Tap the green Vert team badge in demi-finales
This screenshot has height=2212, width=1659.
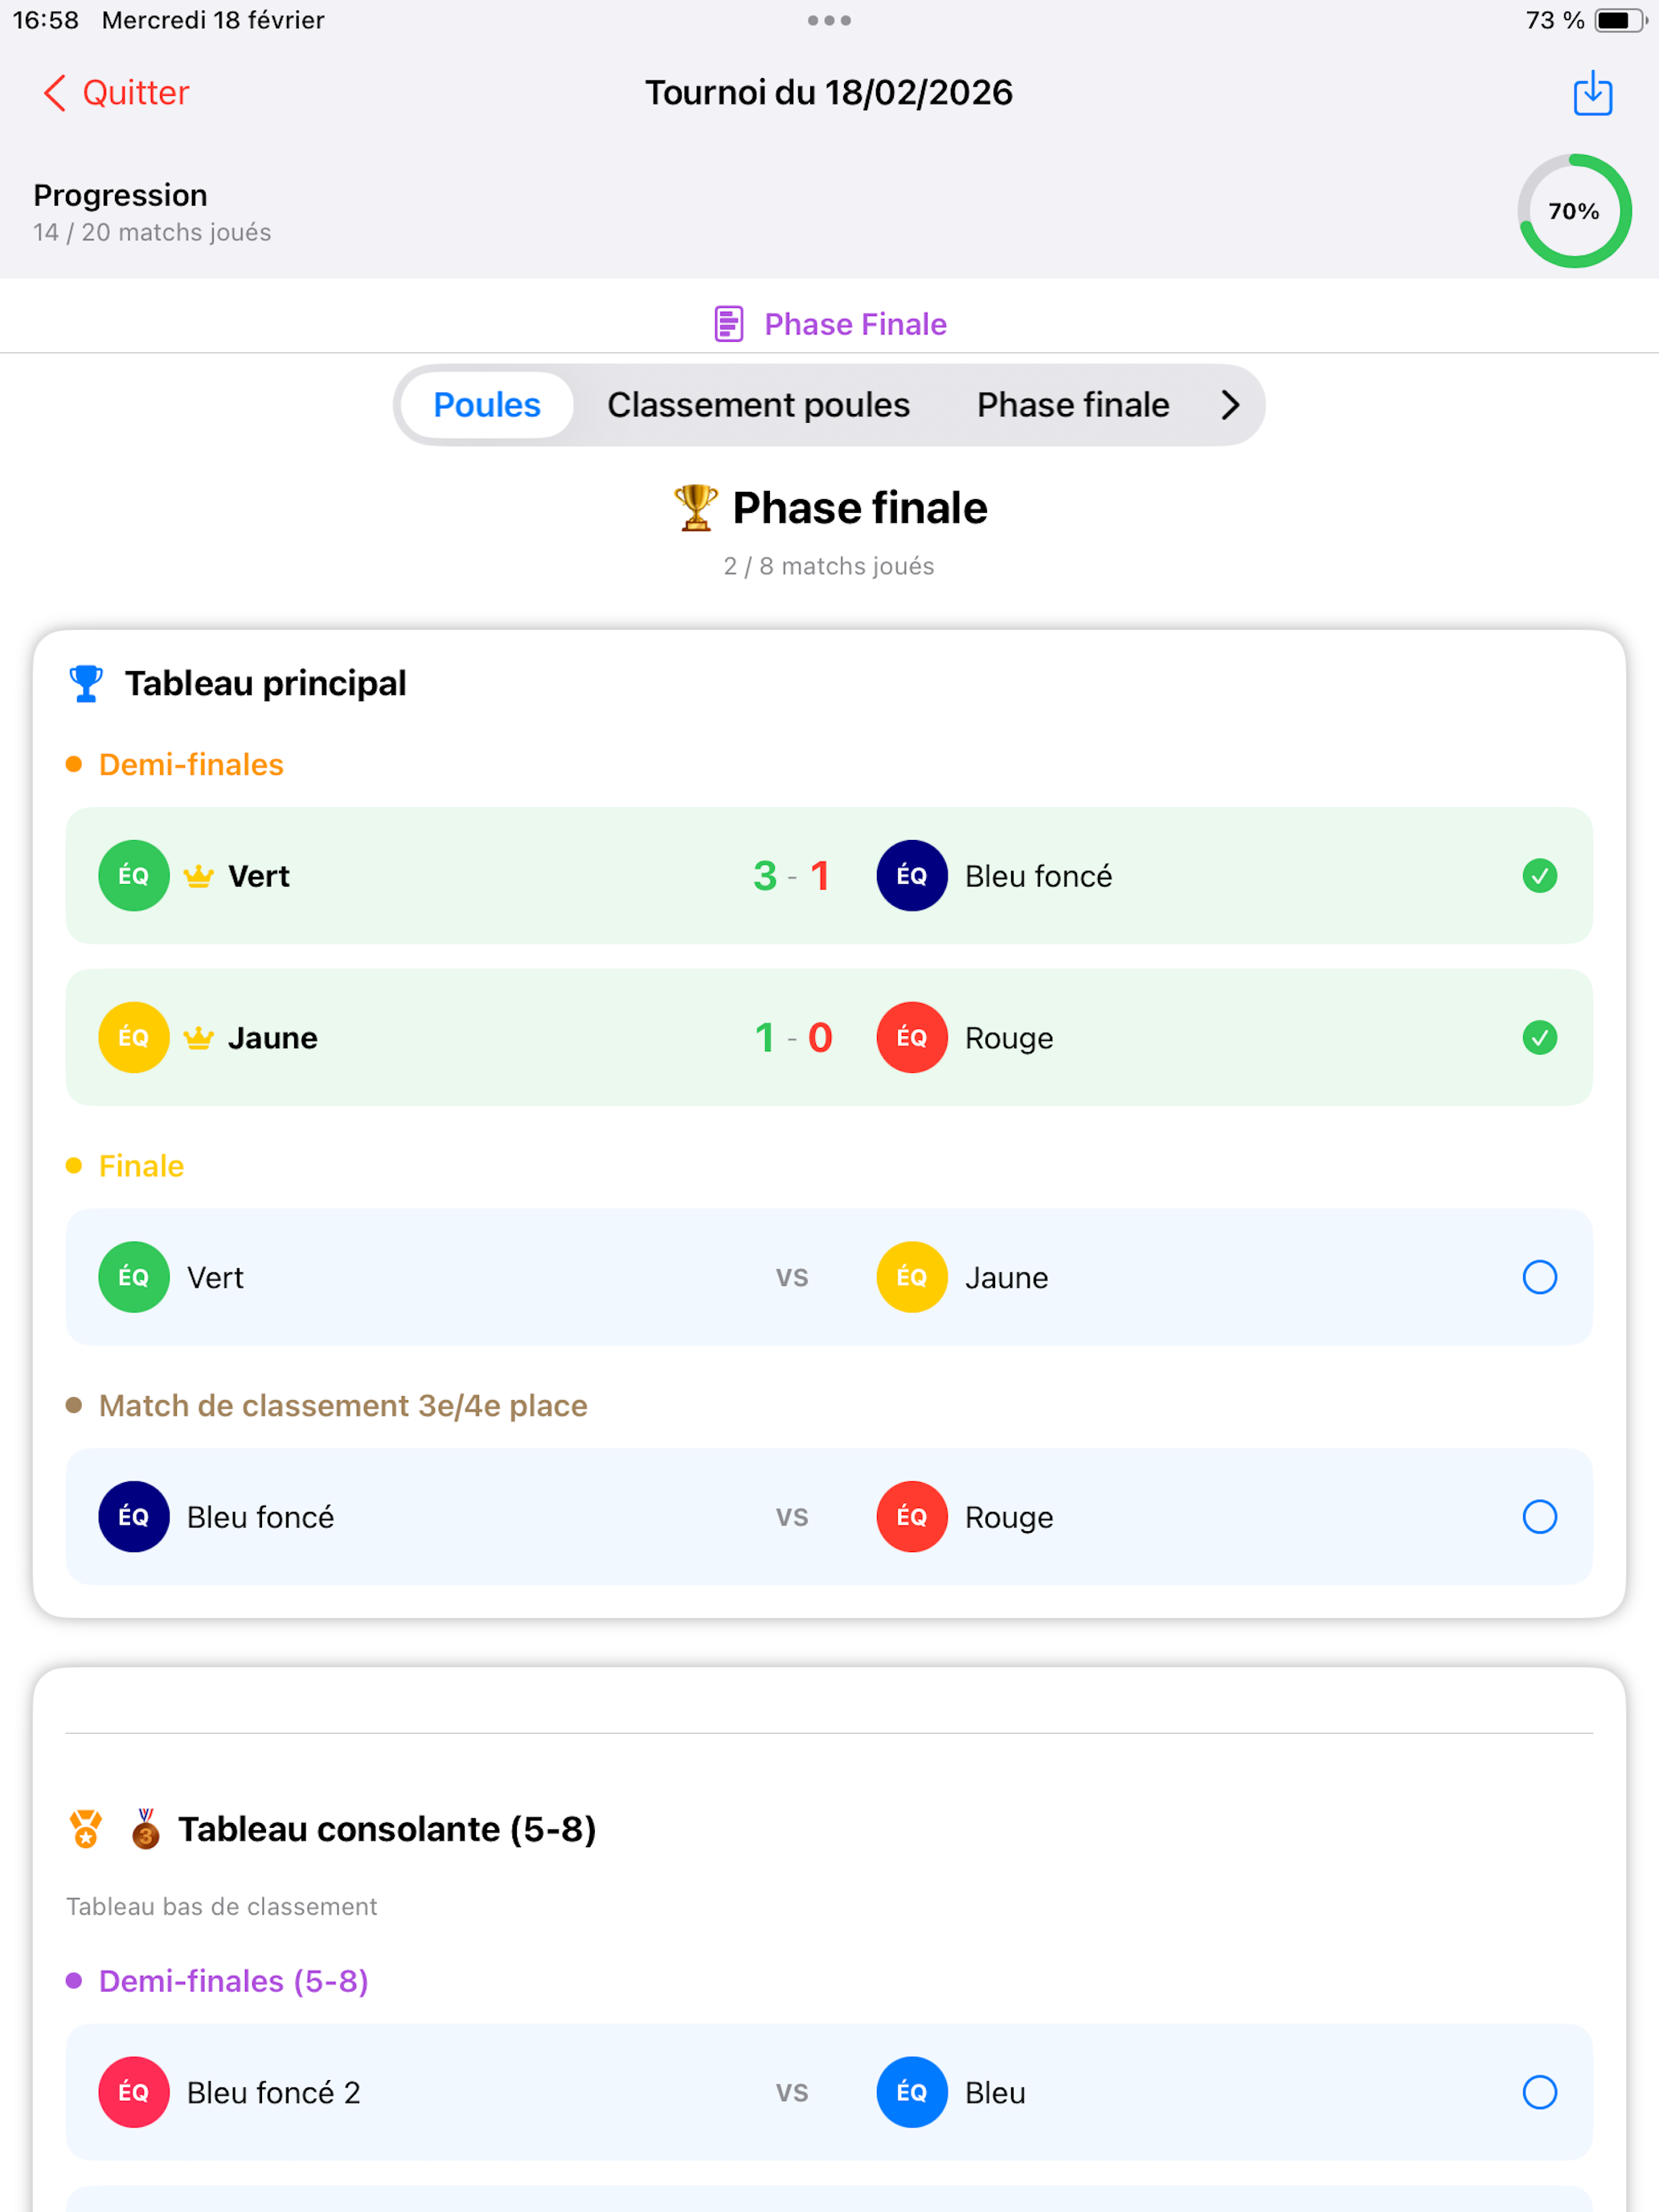click(134, 876)
